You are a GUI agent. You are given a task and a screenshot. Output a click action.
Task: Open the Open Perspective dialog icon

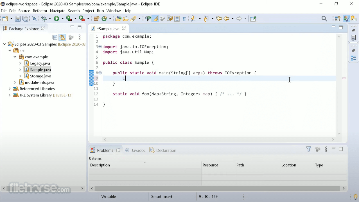click(338, 19)
